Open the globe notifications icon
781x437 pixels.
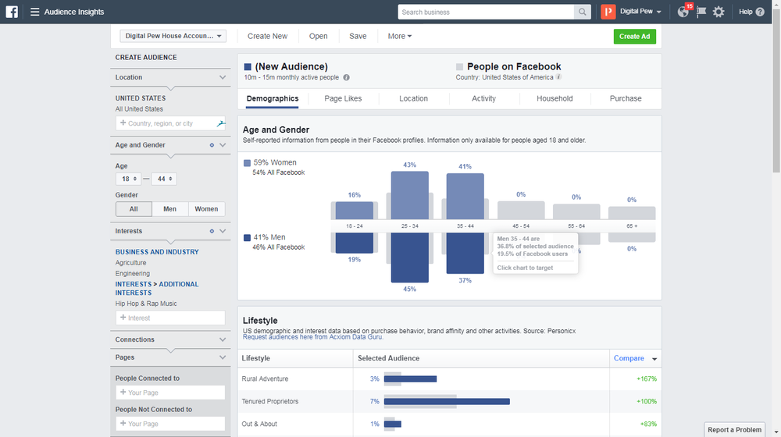(x=683, y=12)
